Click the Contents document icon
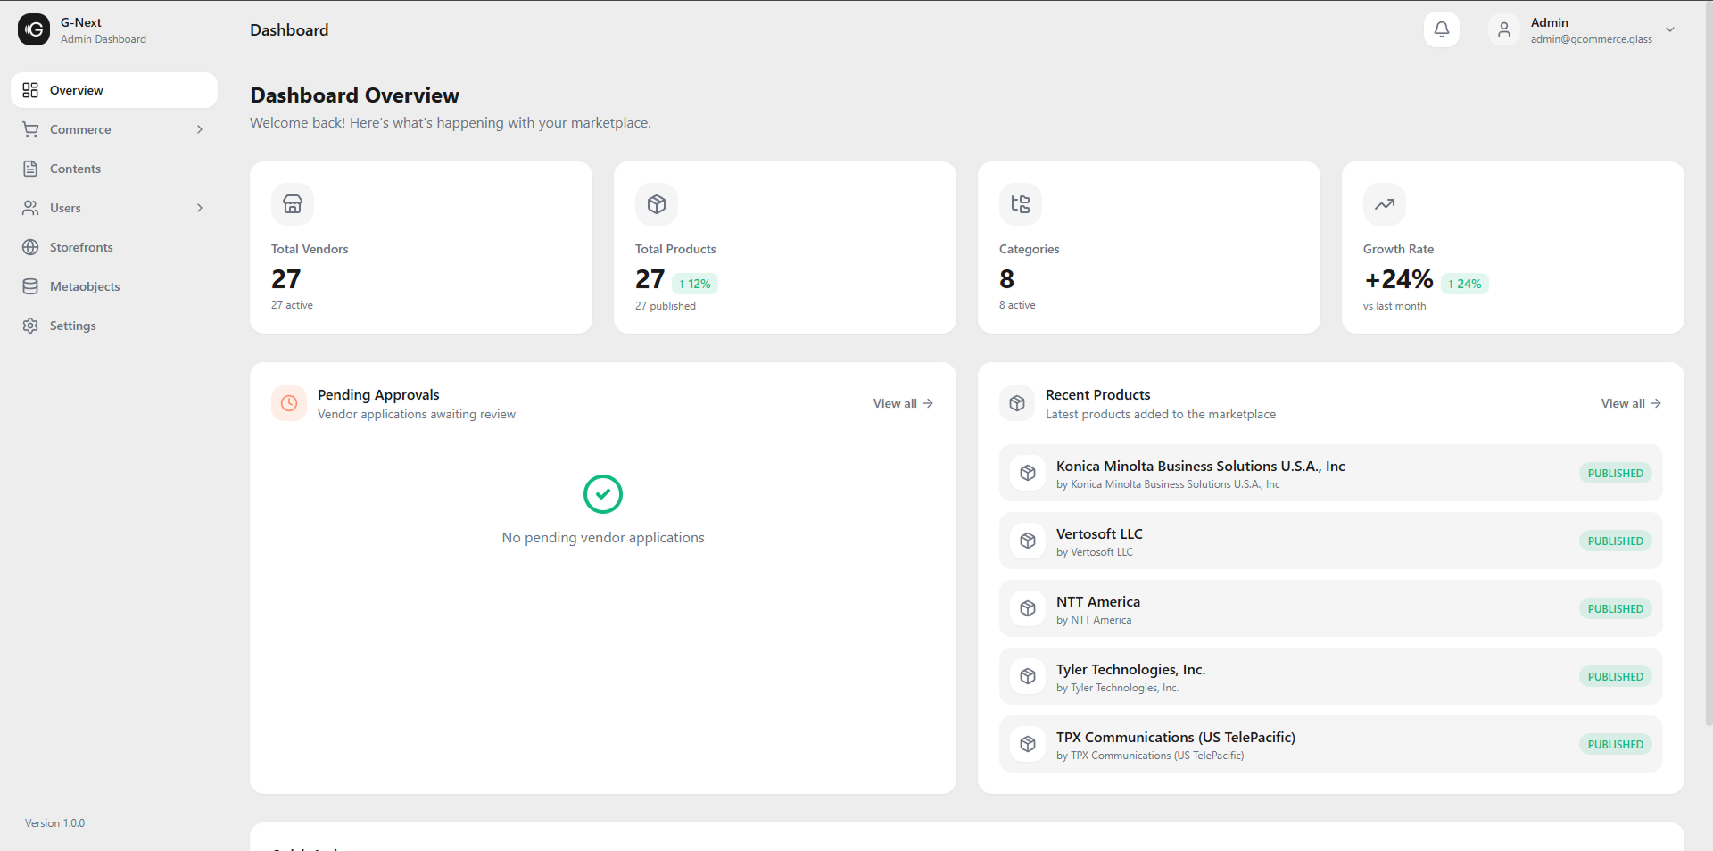This screenshot has width=1713, height=851. tap(30, 169)
